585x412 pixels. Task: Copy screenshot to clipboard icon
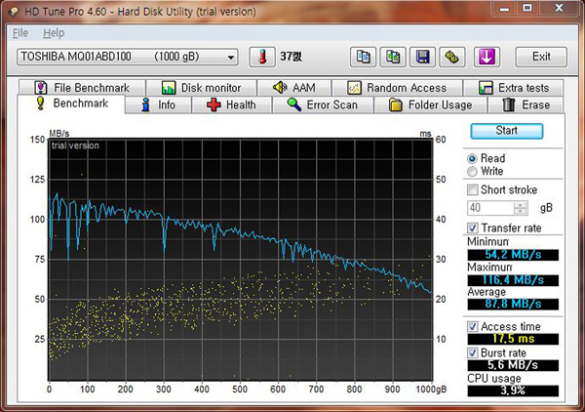pos(393,57)
